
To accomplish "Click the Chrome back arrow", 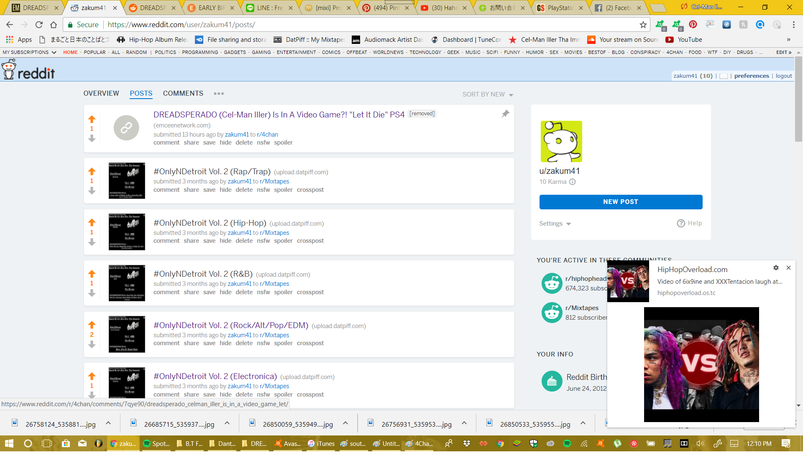I will pos(10,25).
